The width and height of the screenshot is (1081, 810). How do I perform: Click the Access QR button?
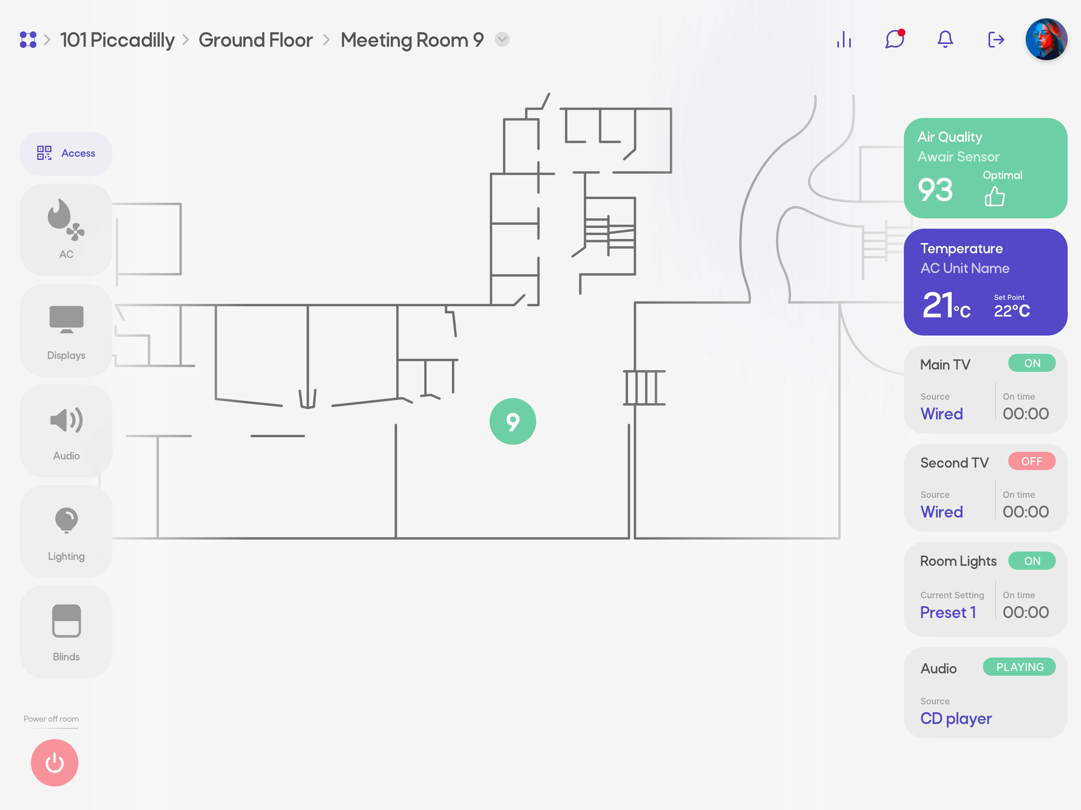[x=66, y=153]
